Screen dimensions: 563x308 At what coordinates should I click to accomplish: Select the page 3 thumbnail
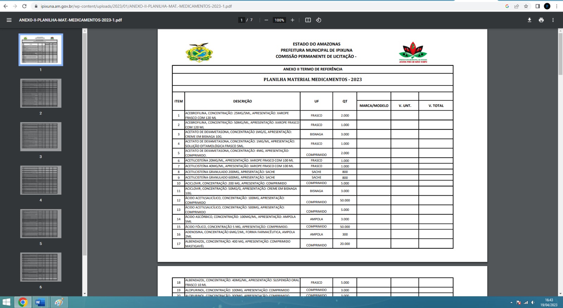pos(41,137)
